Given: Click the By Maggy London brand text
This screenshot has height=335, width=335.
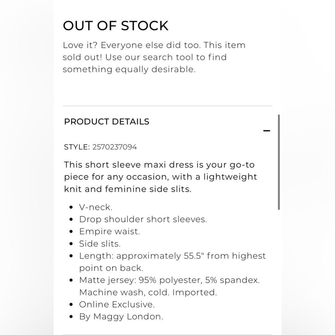Looking at the screenshot, I should point(121,317).
